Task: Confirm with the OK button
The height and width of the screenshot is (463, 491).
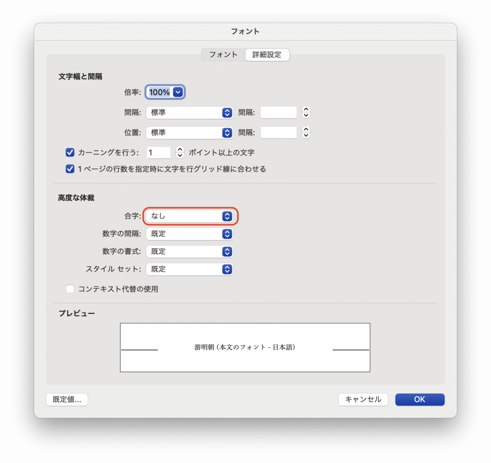Action: (420, 400)
